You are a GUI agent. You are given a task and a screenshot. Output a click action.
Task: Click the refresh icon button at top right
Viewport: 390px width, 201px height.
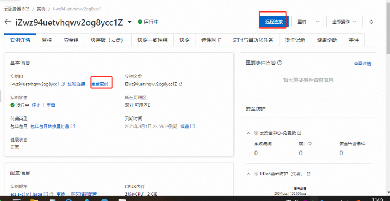pyautogui.click(x=371, y=22)
